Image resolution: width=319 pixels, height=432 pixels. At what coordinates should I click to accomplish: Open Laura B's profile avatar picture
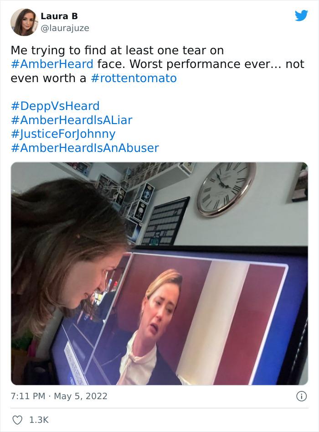point(24,22)
